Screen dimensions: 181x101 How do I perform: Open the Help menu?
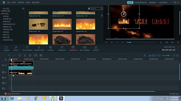tap(28, 3)
